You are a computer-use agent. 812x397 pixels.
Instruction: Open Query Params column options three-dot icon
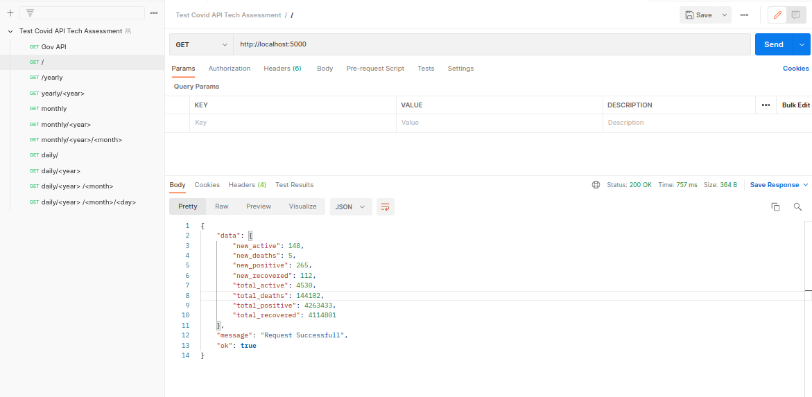766,105
